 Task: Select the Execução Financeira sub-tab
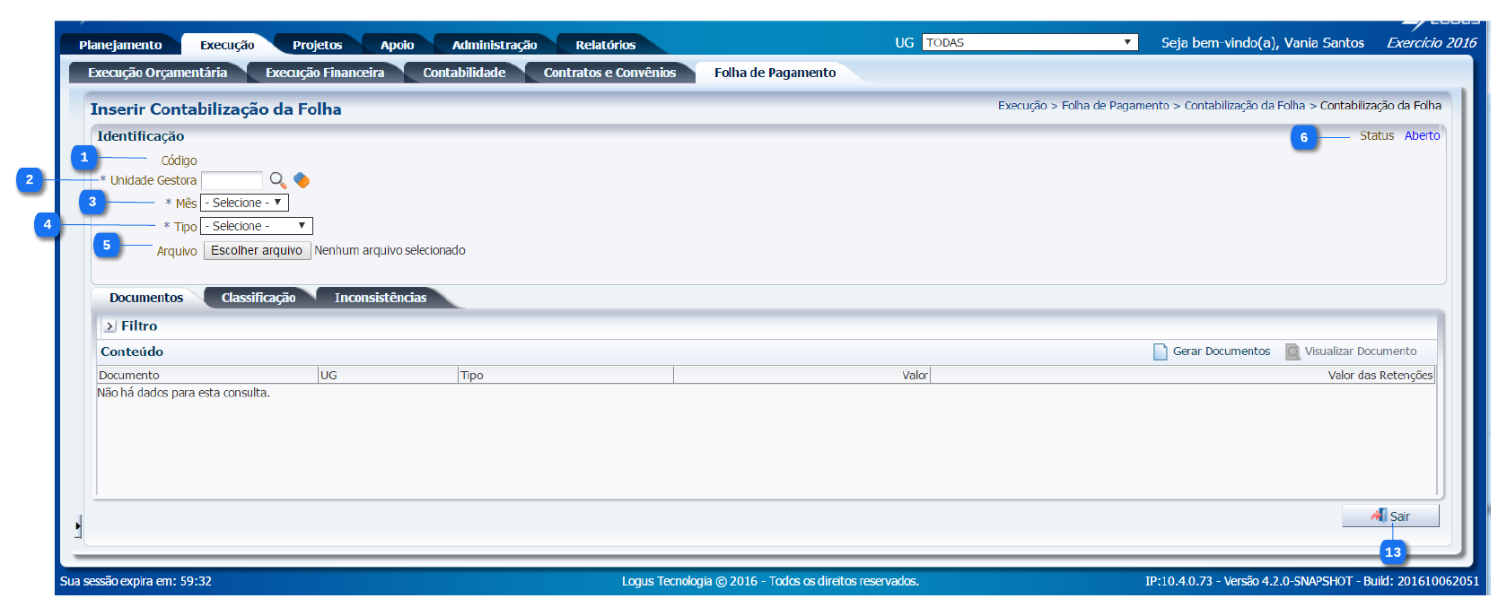(x=324, y=73)
